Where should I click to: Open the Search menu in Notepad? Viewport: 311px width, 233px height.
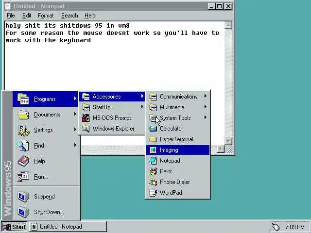click(69, 16)
